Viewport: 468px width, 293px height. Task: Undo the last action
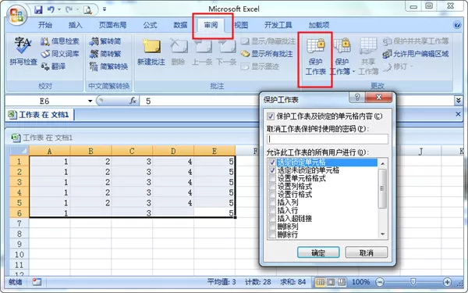coord(51,10)
